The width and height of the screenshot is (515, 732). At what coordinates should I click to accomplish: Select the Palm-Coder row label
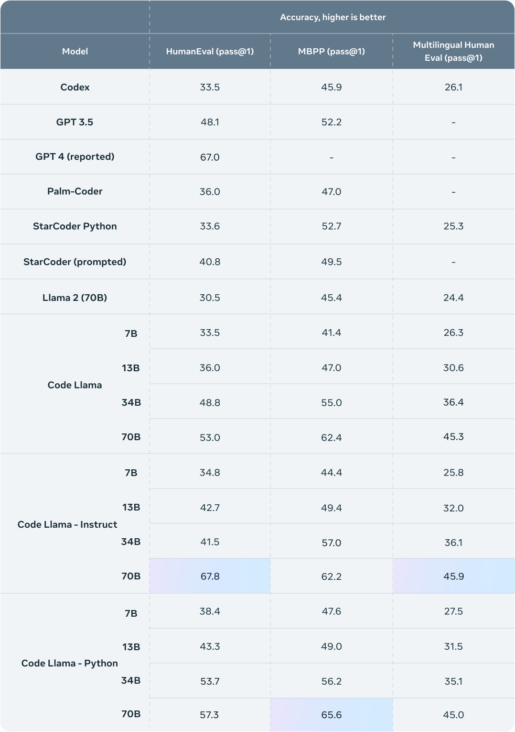click(75, 191)
